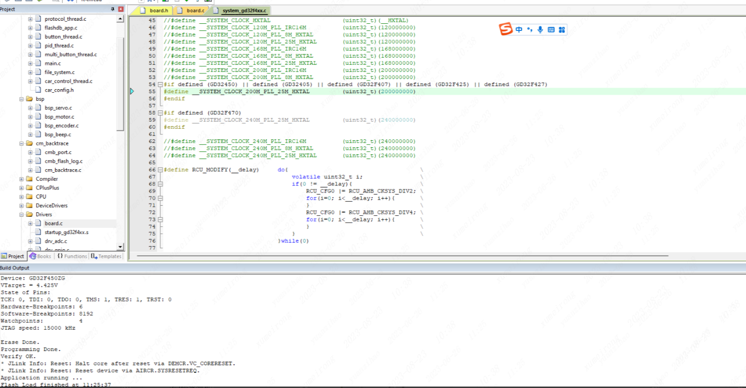Click the Drivers folder icon
The width and height of the screenshot is (746, 388).
click(x=29, y=214)
